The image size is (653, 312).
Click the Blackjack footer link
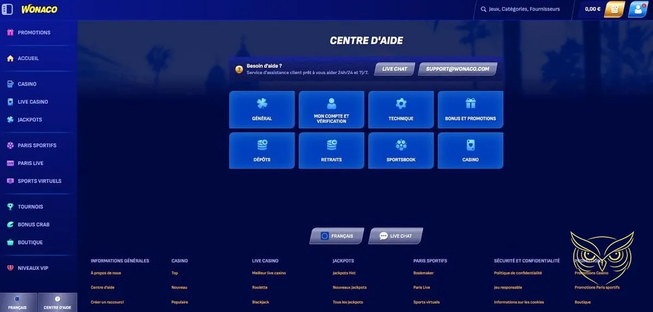tap(261, 302)
